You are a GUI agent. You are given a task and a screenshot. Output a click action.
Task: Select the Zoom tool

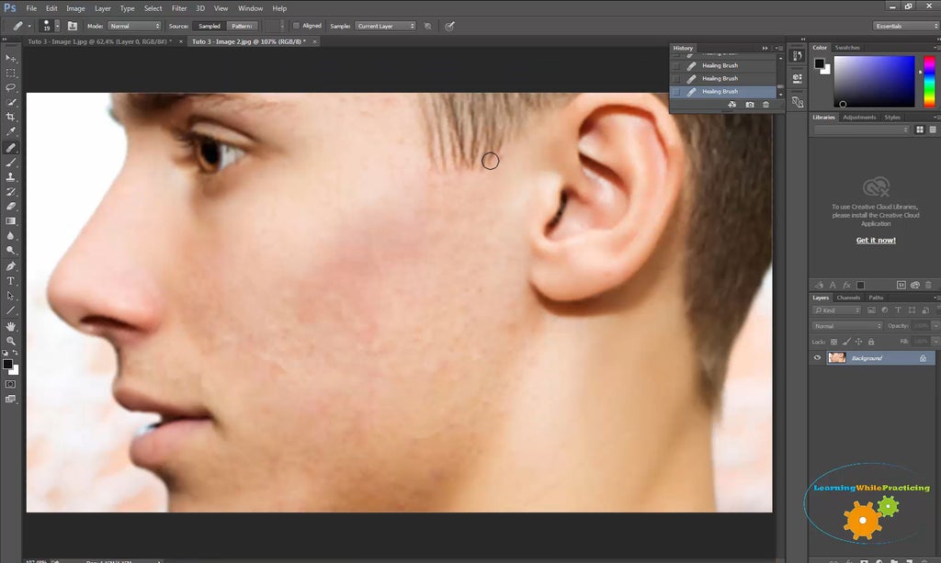11,340
